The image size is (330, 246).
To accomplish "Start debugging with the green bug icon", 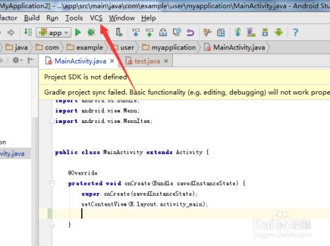I will click(x=91, y=32).
